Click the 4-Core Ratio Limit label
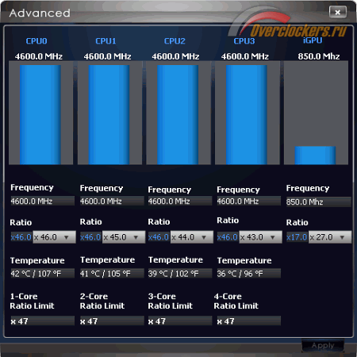 [236, 301]
